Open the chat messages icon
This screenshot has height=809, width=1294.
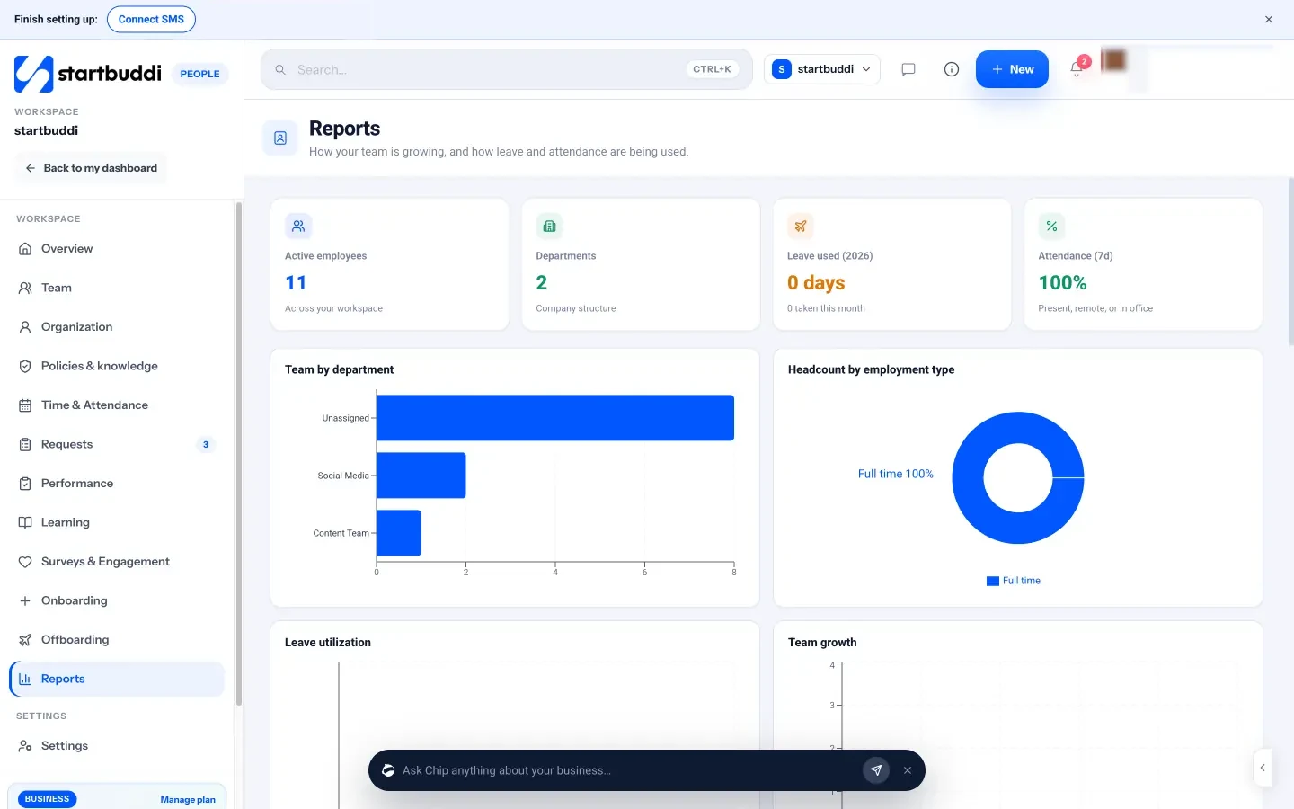(908, 69)
